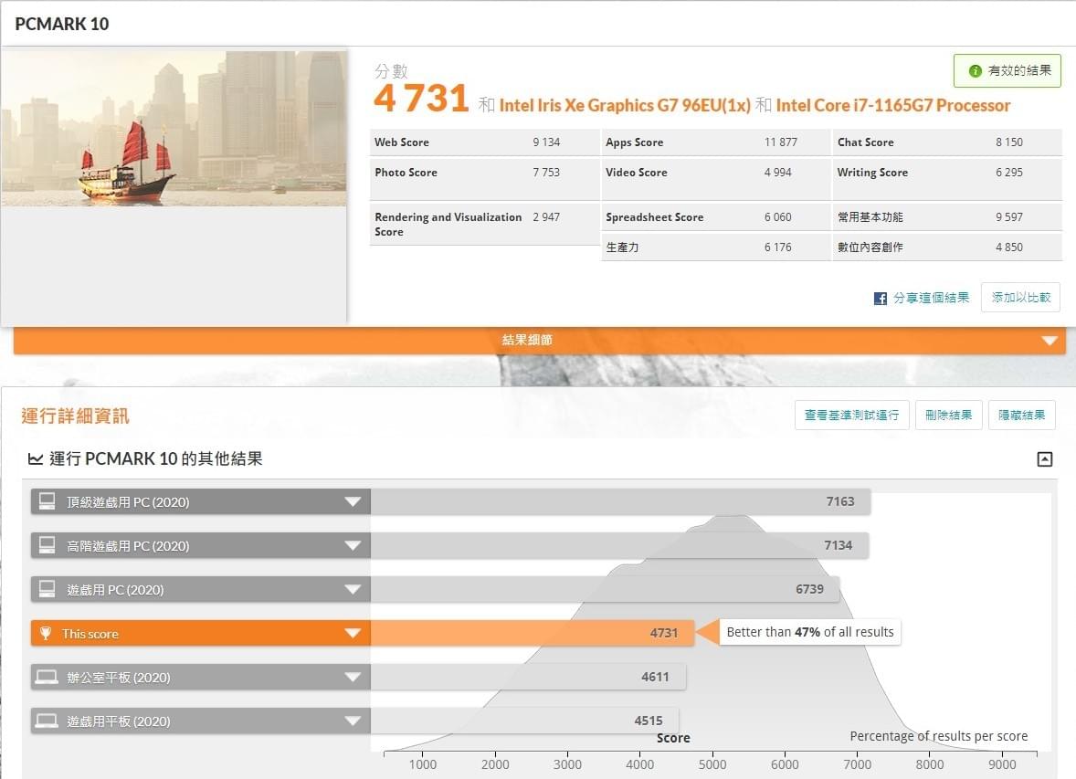Click the 4611 score bar
The image size is (1076, 779).
(x=528, y=677)
